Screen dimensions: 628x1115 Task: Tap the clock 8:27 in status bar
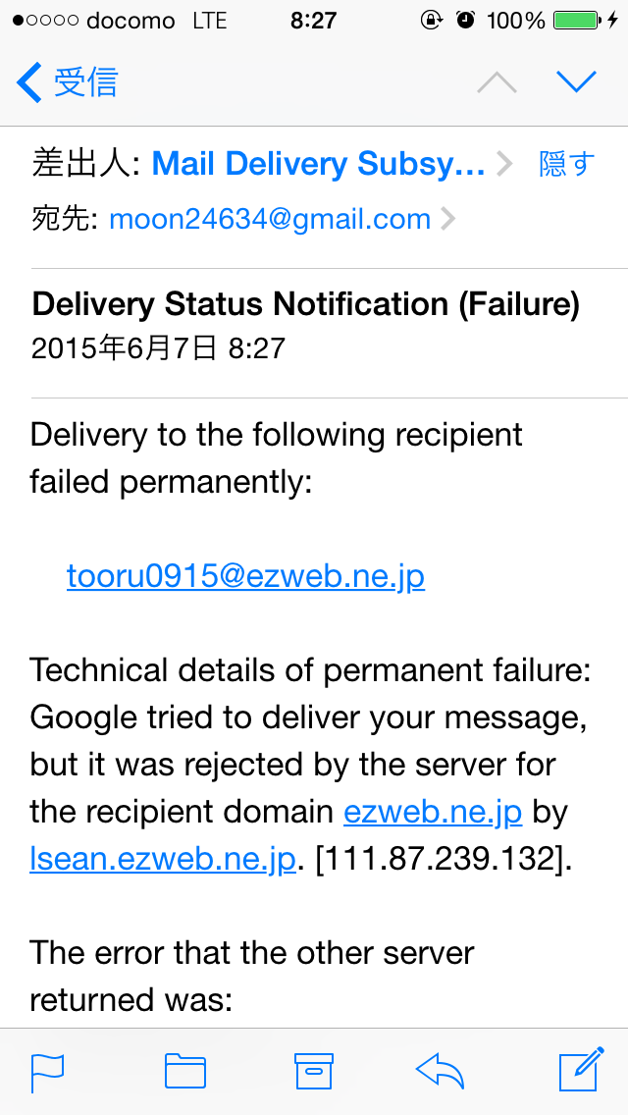pos(313,21)
